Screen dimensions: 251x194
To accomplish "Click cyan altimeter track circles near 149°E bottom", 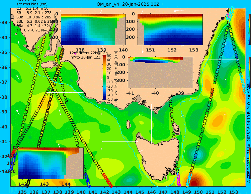I will [x=189, y=180].
